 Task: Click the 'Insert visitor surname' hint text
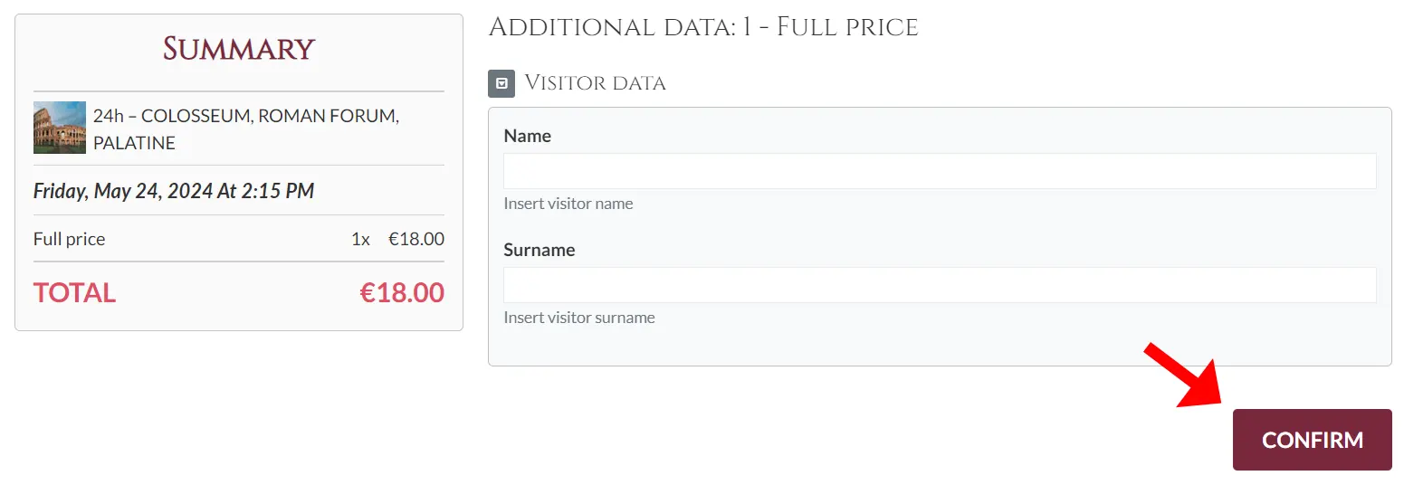click(x=578, y=318)
